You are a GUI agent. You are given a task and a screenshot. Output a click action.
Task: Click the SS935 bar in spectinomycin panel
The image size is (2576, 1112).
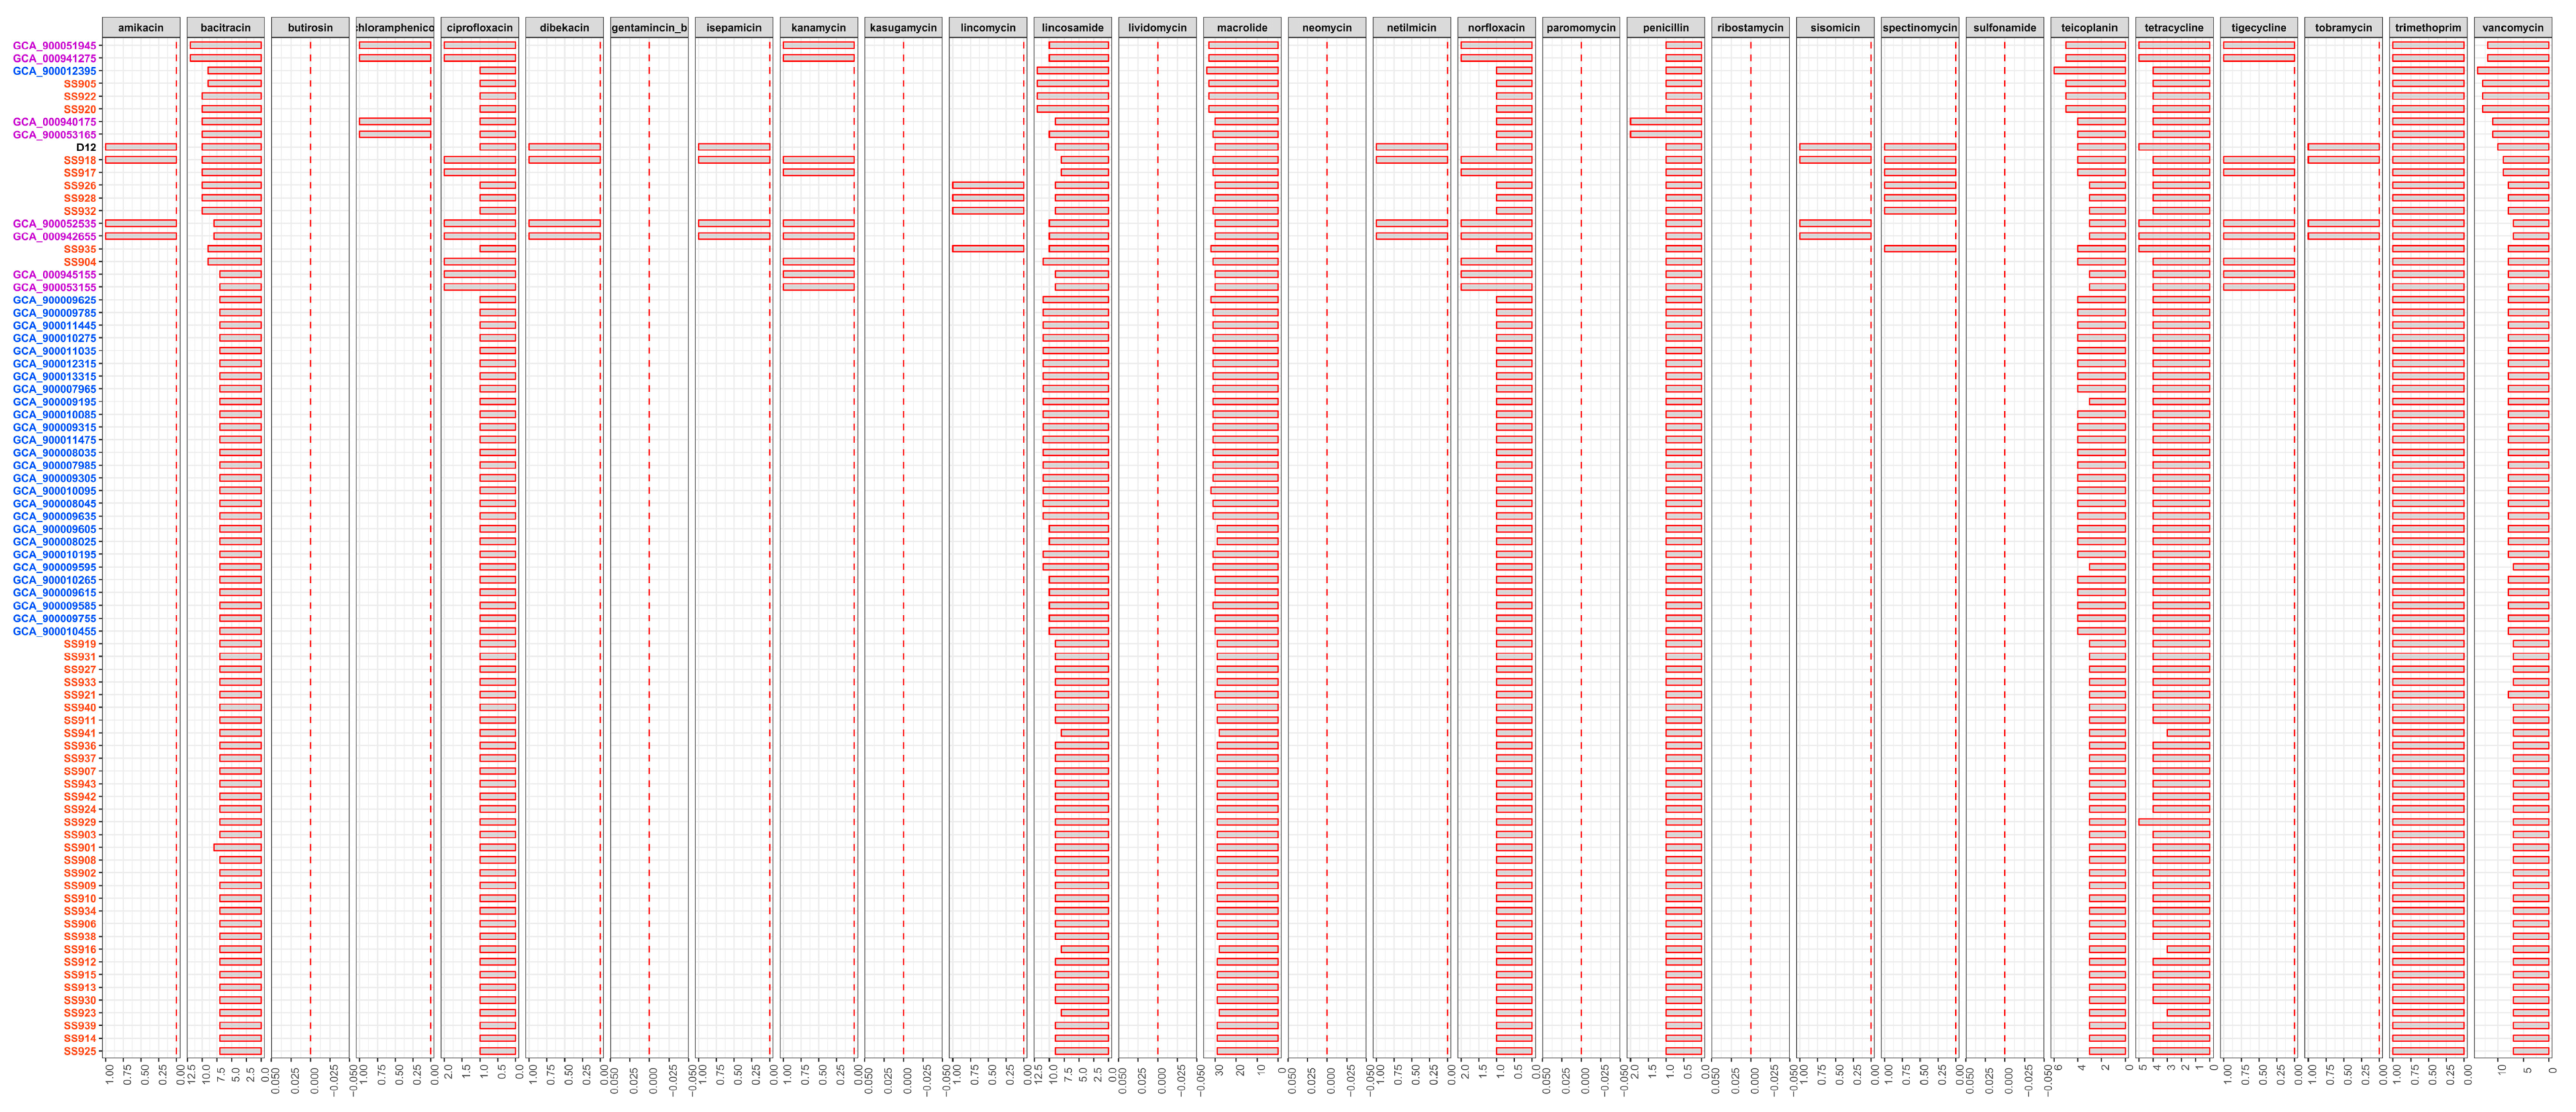1919,248
